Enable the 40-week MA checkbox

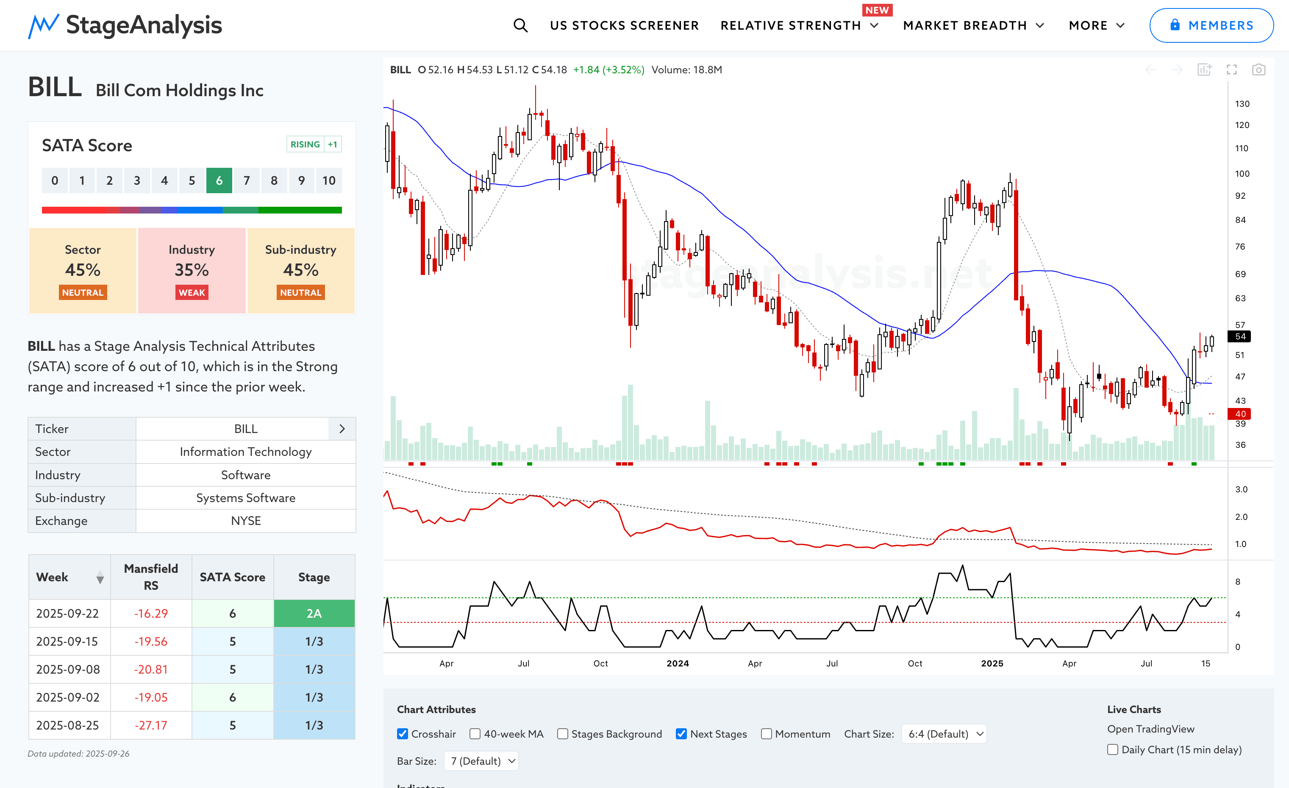[x=475, y=734]
